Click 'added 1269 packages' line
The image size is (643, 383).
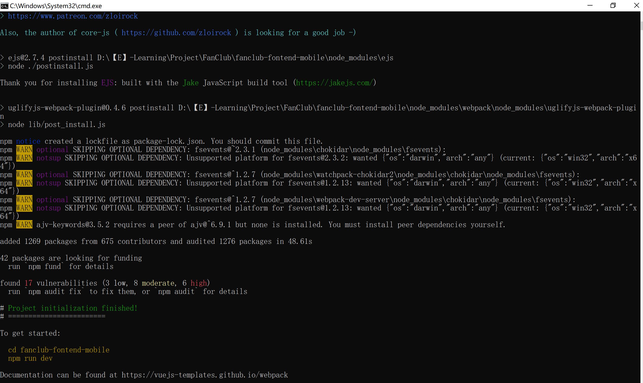156,242
